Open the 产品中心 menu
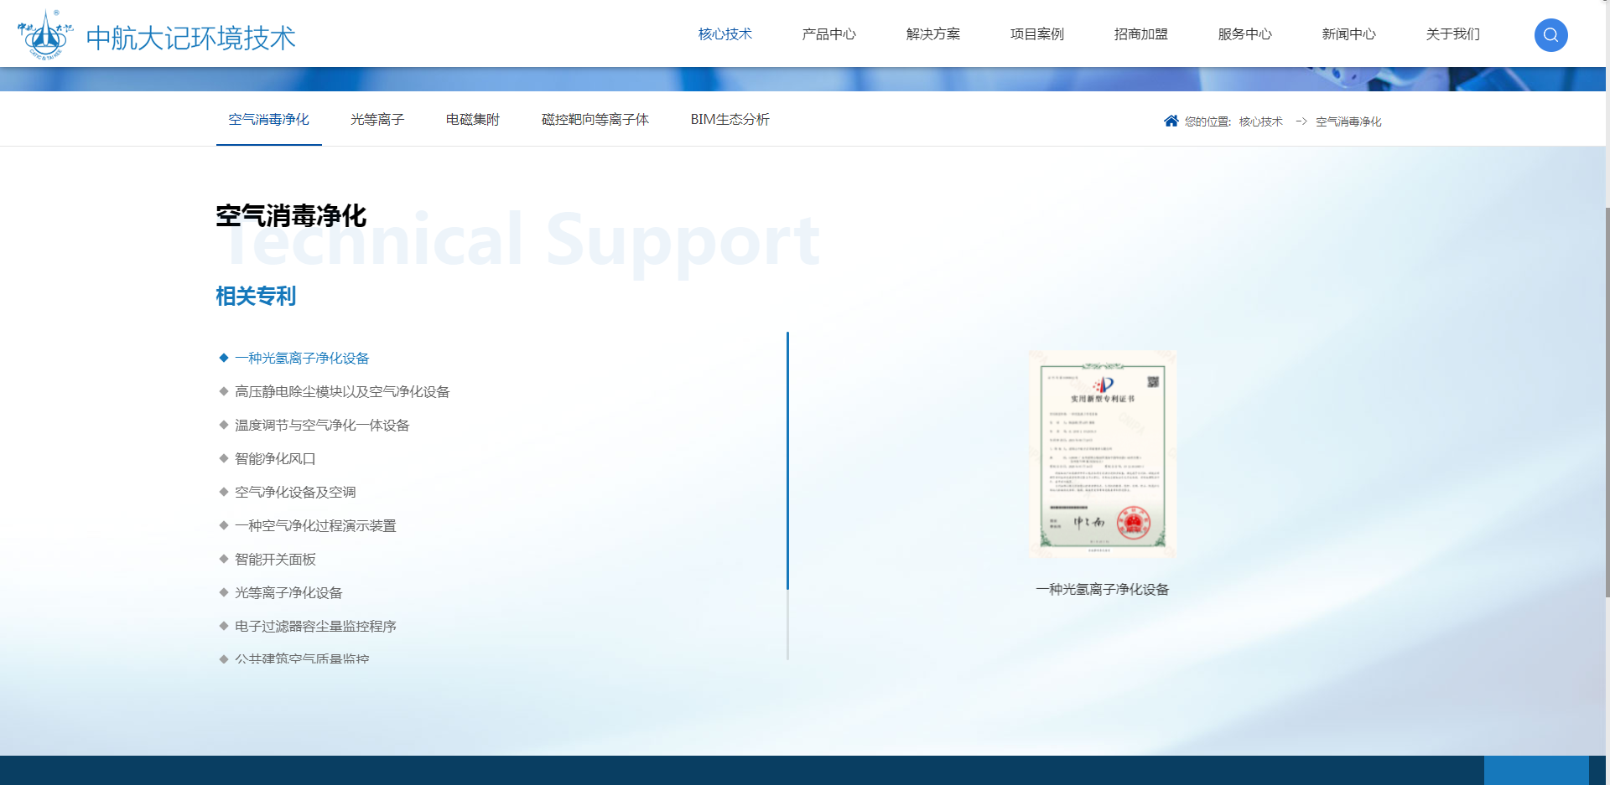Image resolution: width=1610 pixels, height=785 pixels. (x=828, y=34)
